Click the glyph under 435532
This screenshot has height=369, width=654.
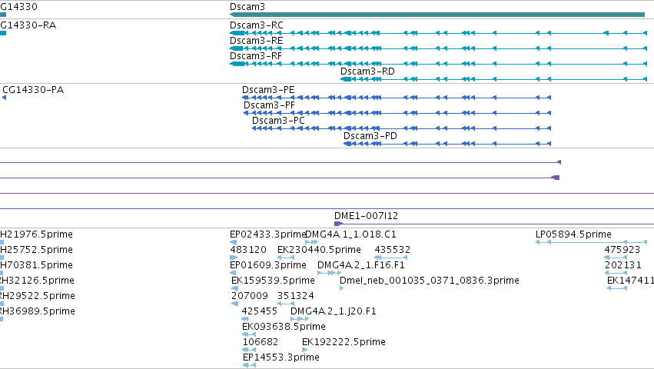[x=391, y=258]
